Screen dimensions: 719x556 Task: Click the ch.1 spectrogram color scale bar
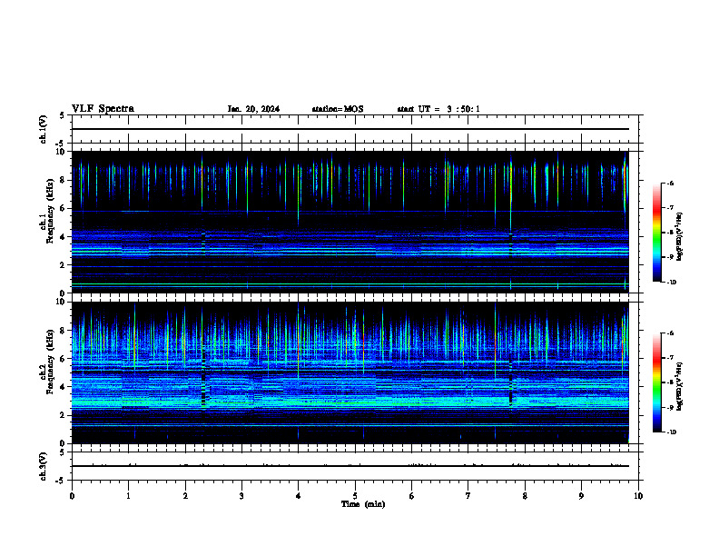(656, 233)
